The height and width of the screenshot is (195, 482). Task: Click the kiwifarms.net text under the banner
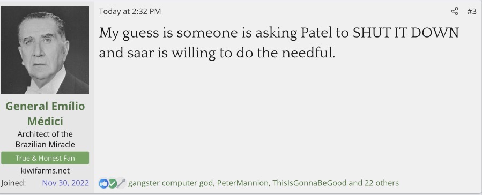tap(45, 171)
